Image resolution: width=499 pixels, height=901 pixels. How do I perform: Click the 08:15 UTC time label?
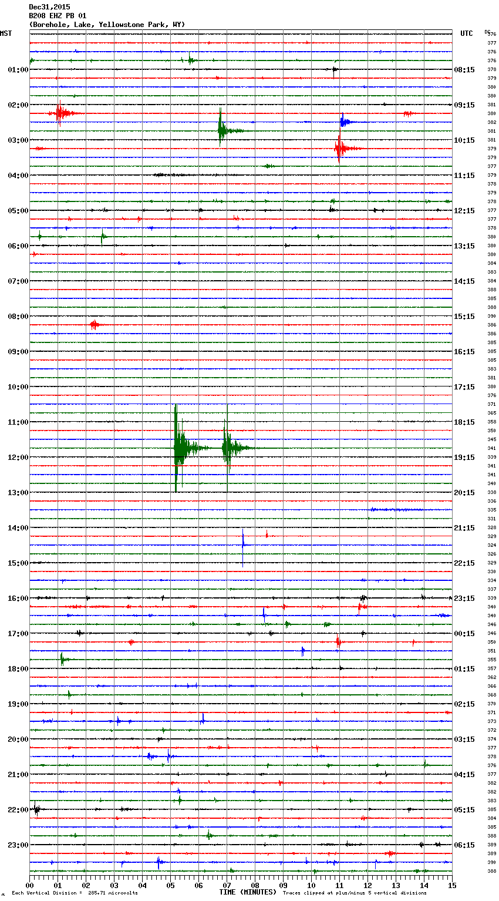464,70
